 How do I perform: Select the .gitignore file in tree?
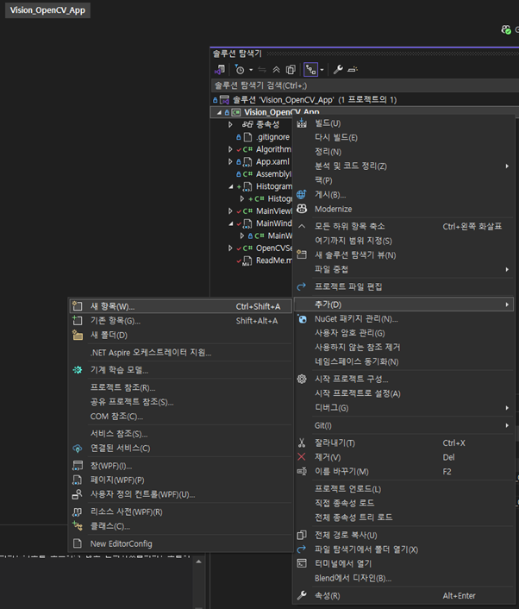tap(272, 137)
